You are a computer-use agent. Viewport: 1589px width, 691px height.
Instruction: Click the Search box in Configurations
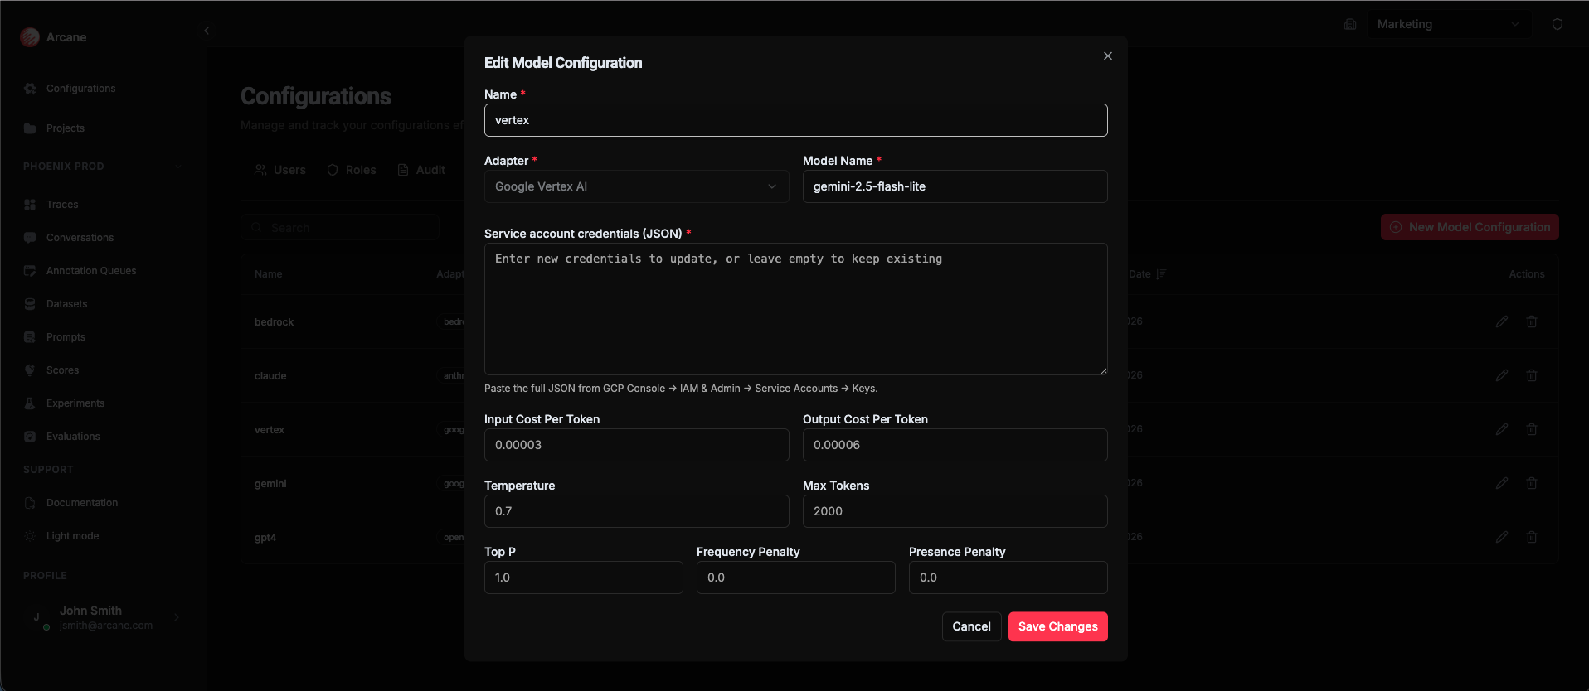click(x=340, y=227)
